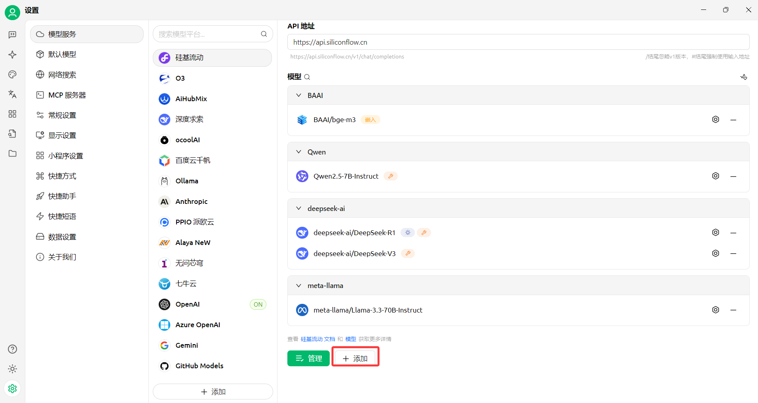Remove the DeepSeek-R1 model

pos(733,233)
